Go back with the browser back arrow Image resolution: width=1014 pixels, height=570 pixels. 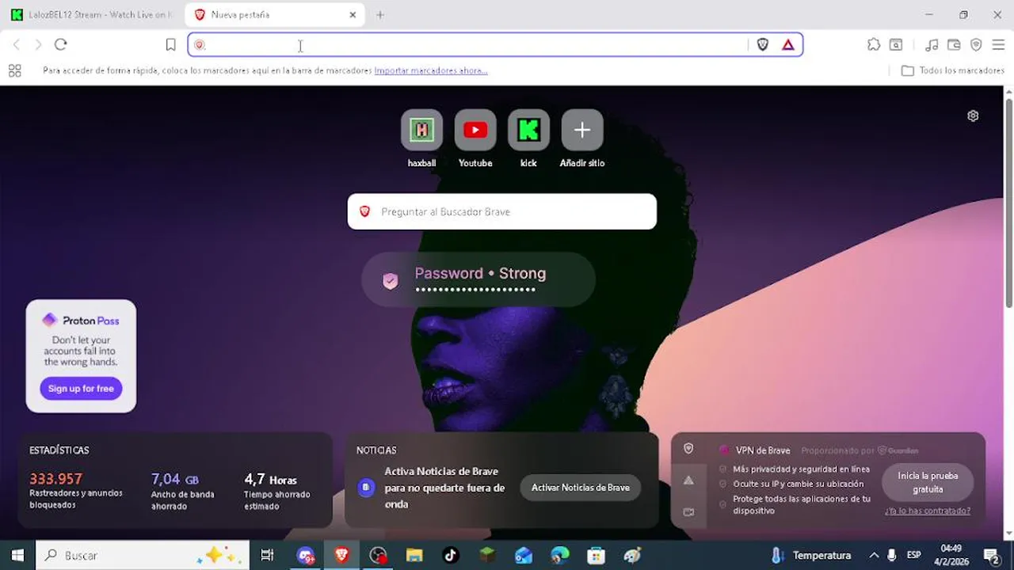(16, 44)
